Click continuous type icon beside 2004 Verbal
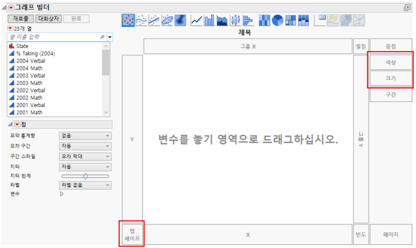416x248 pixels. [12, 61]
